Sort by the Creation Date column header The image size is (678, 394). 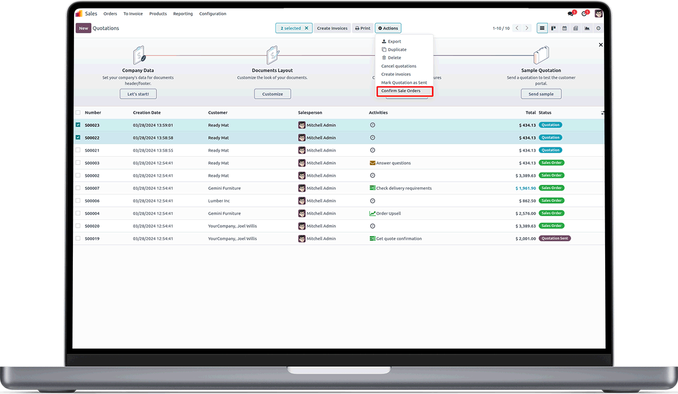(147, 112)
